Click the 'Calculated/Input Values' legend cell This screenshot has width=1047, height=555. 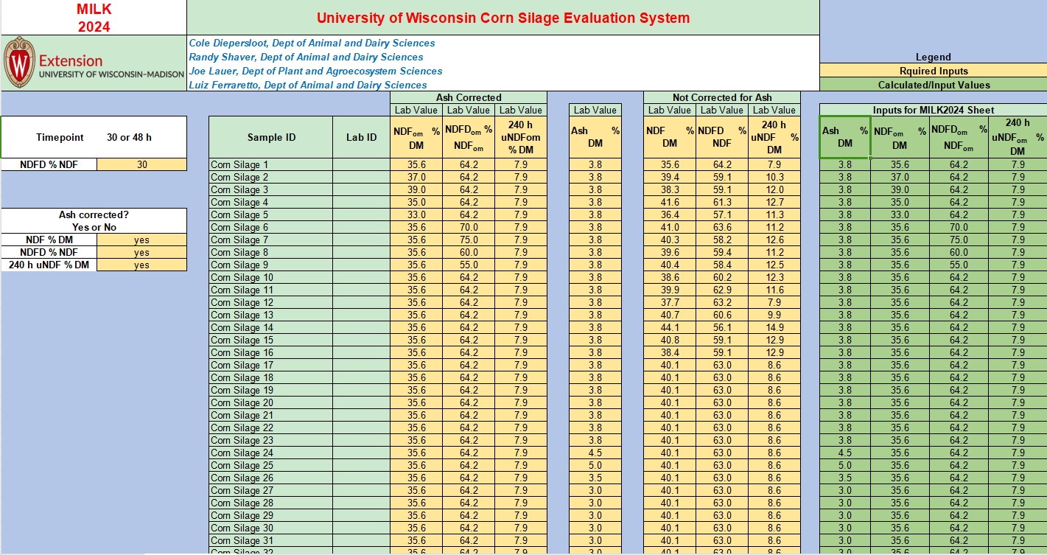pyautogui.click(x=934, y=85)
